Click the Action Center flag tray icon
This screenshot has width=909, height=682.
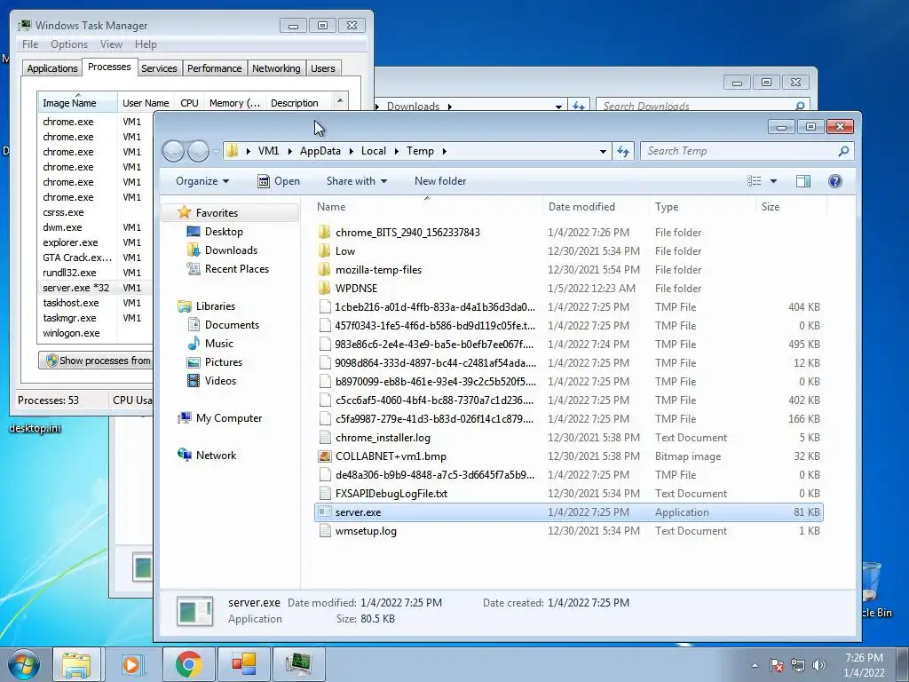[x=777, y=665]
